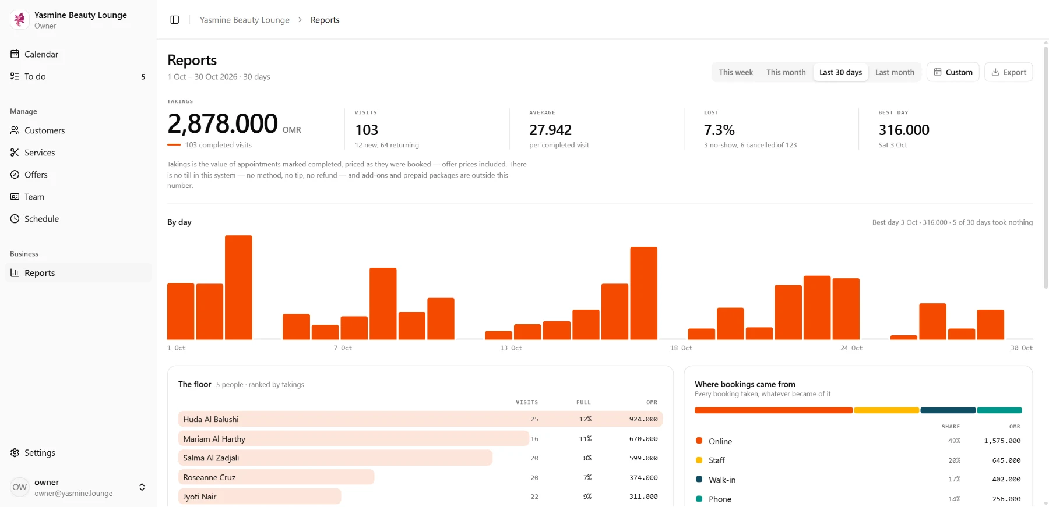
Task: Click the 7.3% lost value
Action: 719,130
